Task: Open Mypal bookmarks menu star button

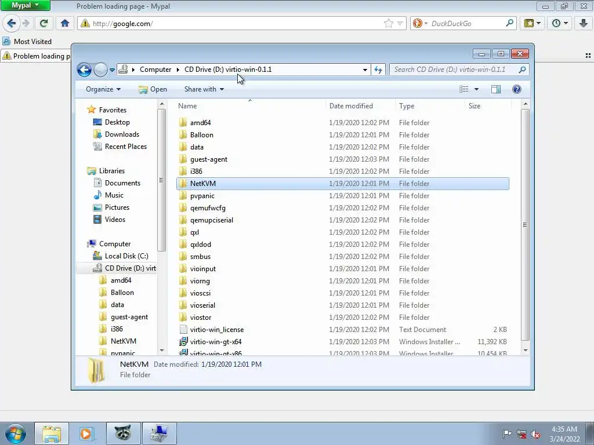Action: pyautogui.click(x=533, y=23)
